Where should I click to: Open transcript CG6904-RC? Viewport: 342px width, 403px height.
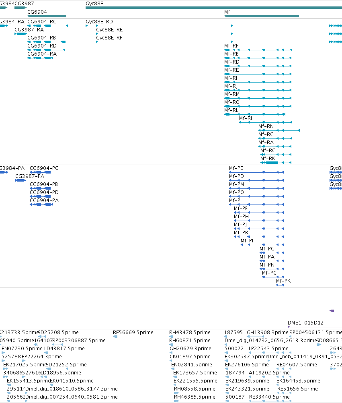[x=41, y=22]
